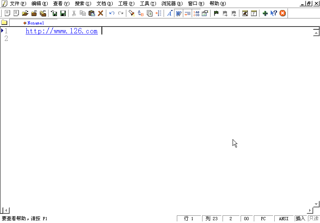
Task: Open Replace A-to-B icon
Action: coord(141,13)
